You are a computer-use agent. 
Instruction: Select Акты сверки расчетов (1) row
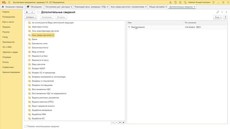coord(43,35)
